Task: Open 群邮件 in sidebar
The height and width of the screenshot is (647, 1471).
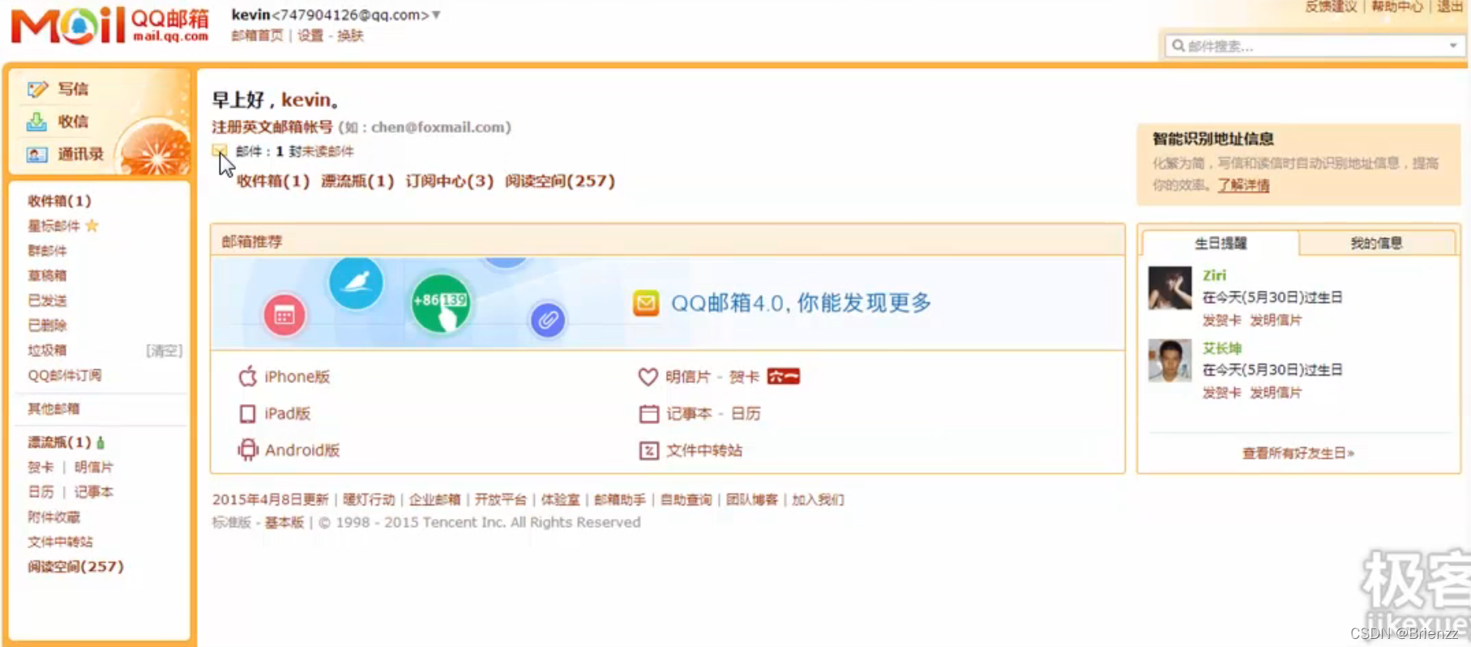Action: [47, 250]
